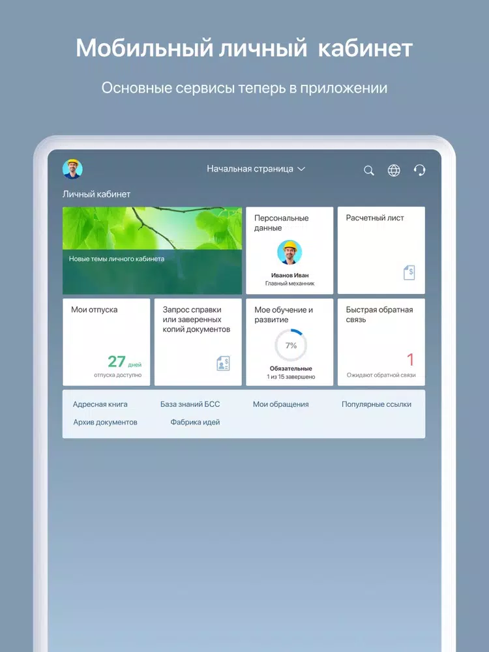Open the Мои отпуска tile
Viewport: 489px width, 652px height.
106,342
